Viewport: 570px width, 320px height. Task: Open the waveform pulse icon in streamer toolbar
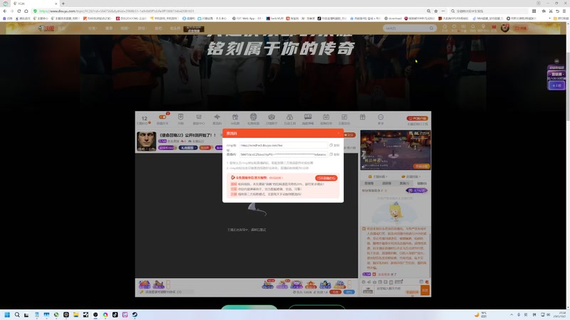click(217, 117)
